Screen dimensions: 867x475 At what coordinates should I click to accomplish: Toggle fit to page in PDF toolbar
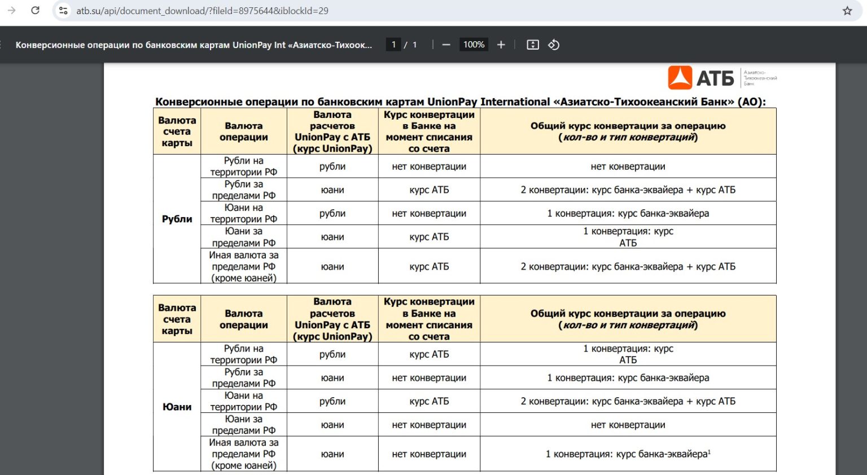coord(532,45)
